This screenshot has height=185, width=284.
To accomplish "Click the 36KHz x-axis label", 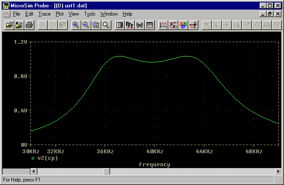I will (x=105, y=152).
